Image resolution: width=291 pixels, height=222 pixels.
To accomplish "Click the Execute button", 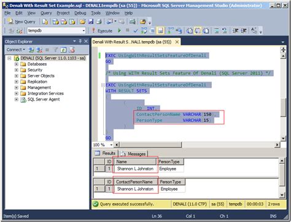I will tap(102, 31).
